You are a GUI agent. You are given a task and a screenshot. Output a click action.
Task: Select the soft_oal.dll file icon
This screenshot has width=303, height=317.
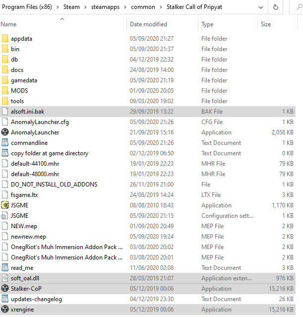[5, 278]
